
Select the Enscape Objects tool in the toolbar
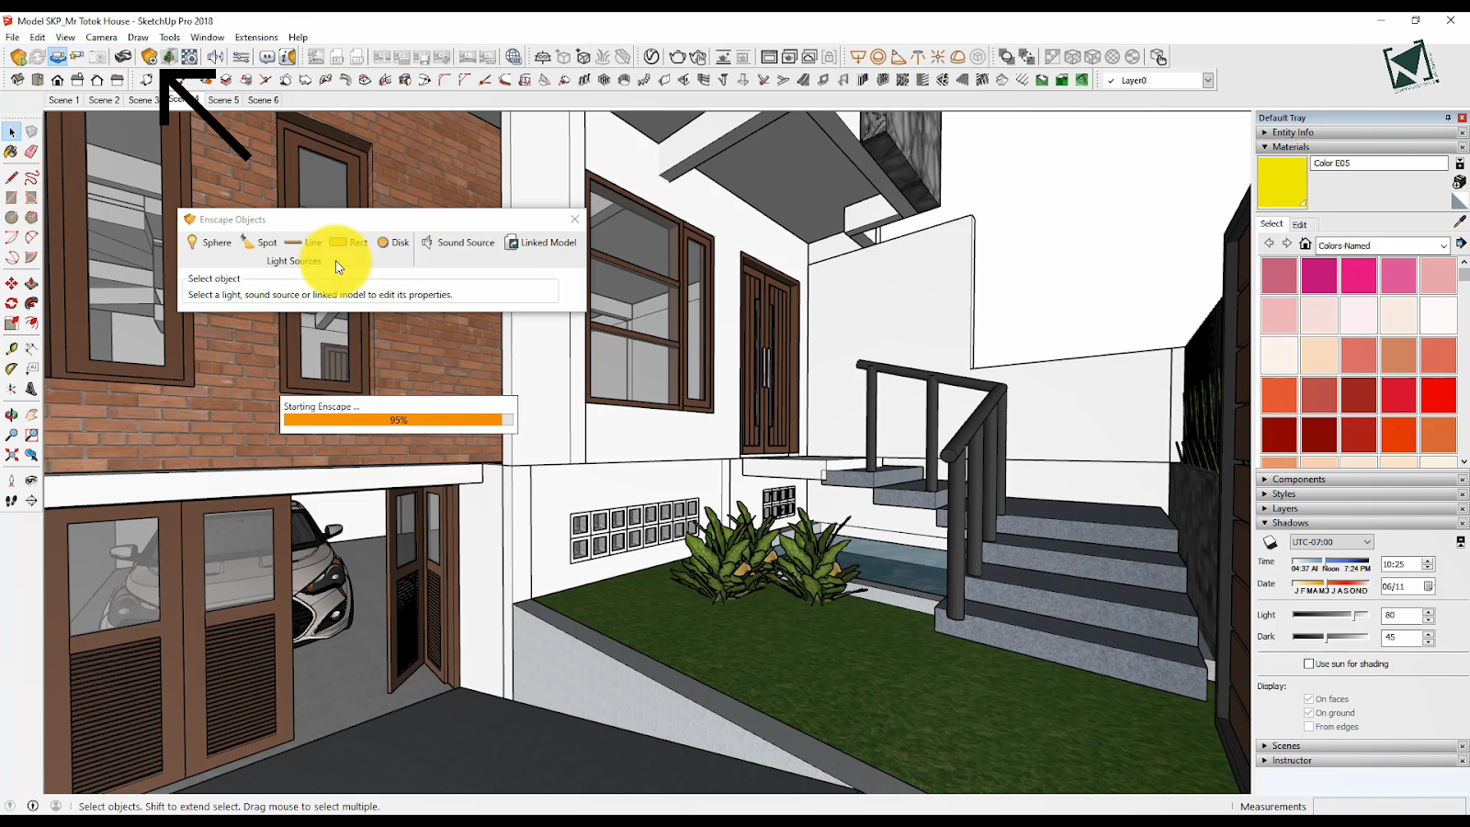150,56
